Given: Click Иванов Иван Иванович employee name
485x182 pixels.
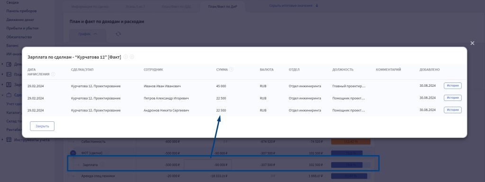Looking at the screenshot, I should click(x=162, y=86).
